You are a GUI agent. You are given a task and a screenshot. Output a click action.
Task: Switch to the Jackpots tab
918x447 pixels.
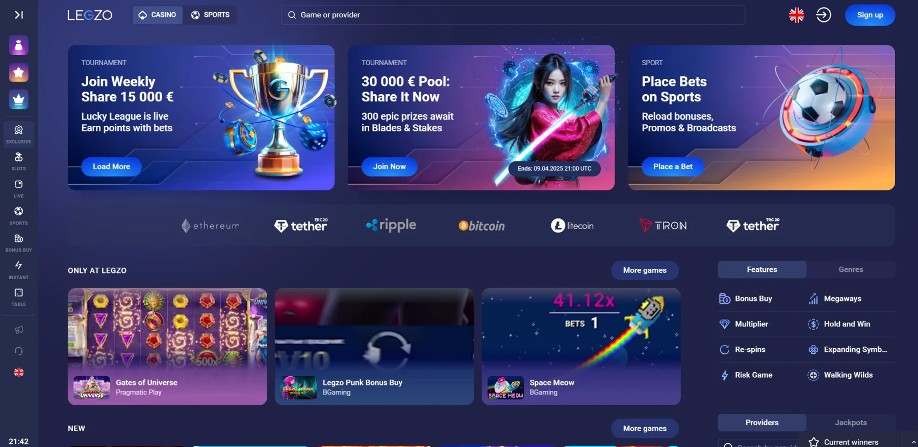[x=851, y=423]
